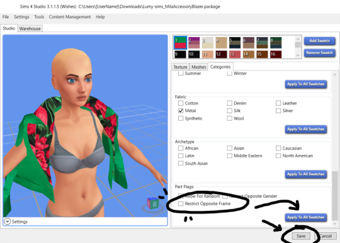Screen dimensions: 340x243
Task: Click Apply To All Swatches under Part Flags
Action: [306, 217]
